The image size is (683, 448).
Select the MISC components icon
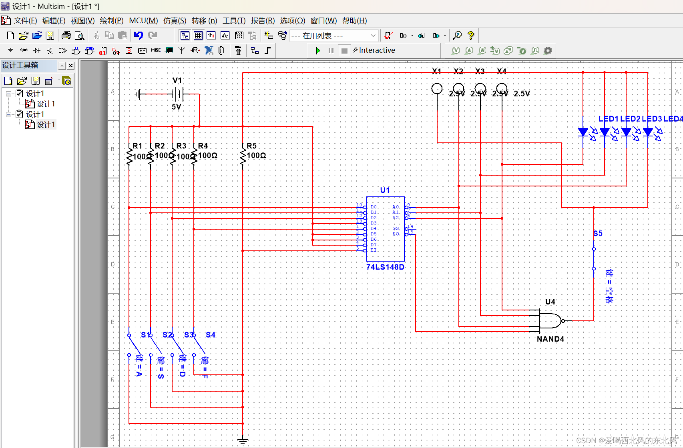[x=155, y=50]
